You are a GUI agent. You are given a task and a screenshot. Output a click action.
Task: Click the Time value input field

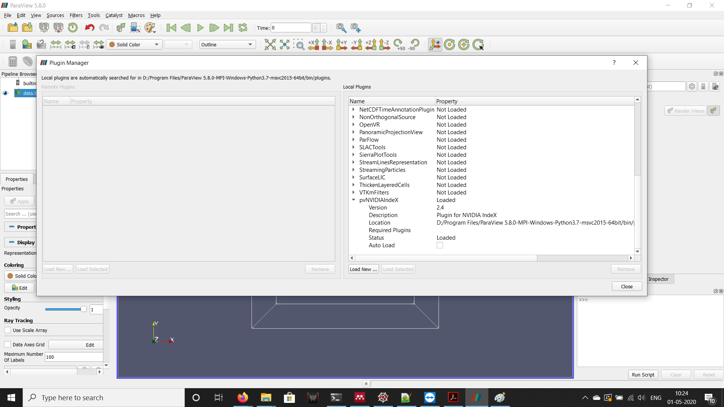[x=291, y=28]
